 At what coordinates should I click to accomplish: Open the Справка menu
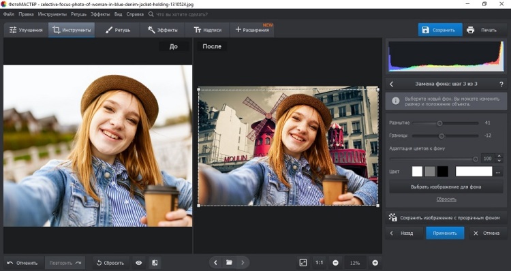(135, 14)
